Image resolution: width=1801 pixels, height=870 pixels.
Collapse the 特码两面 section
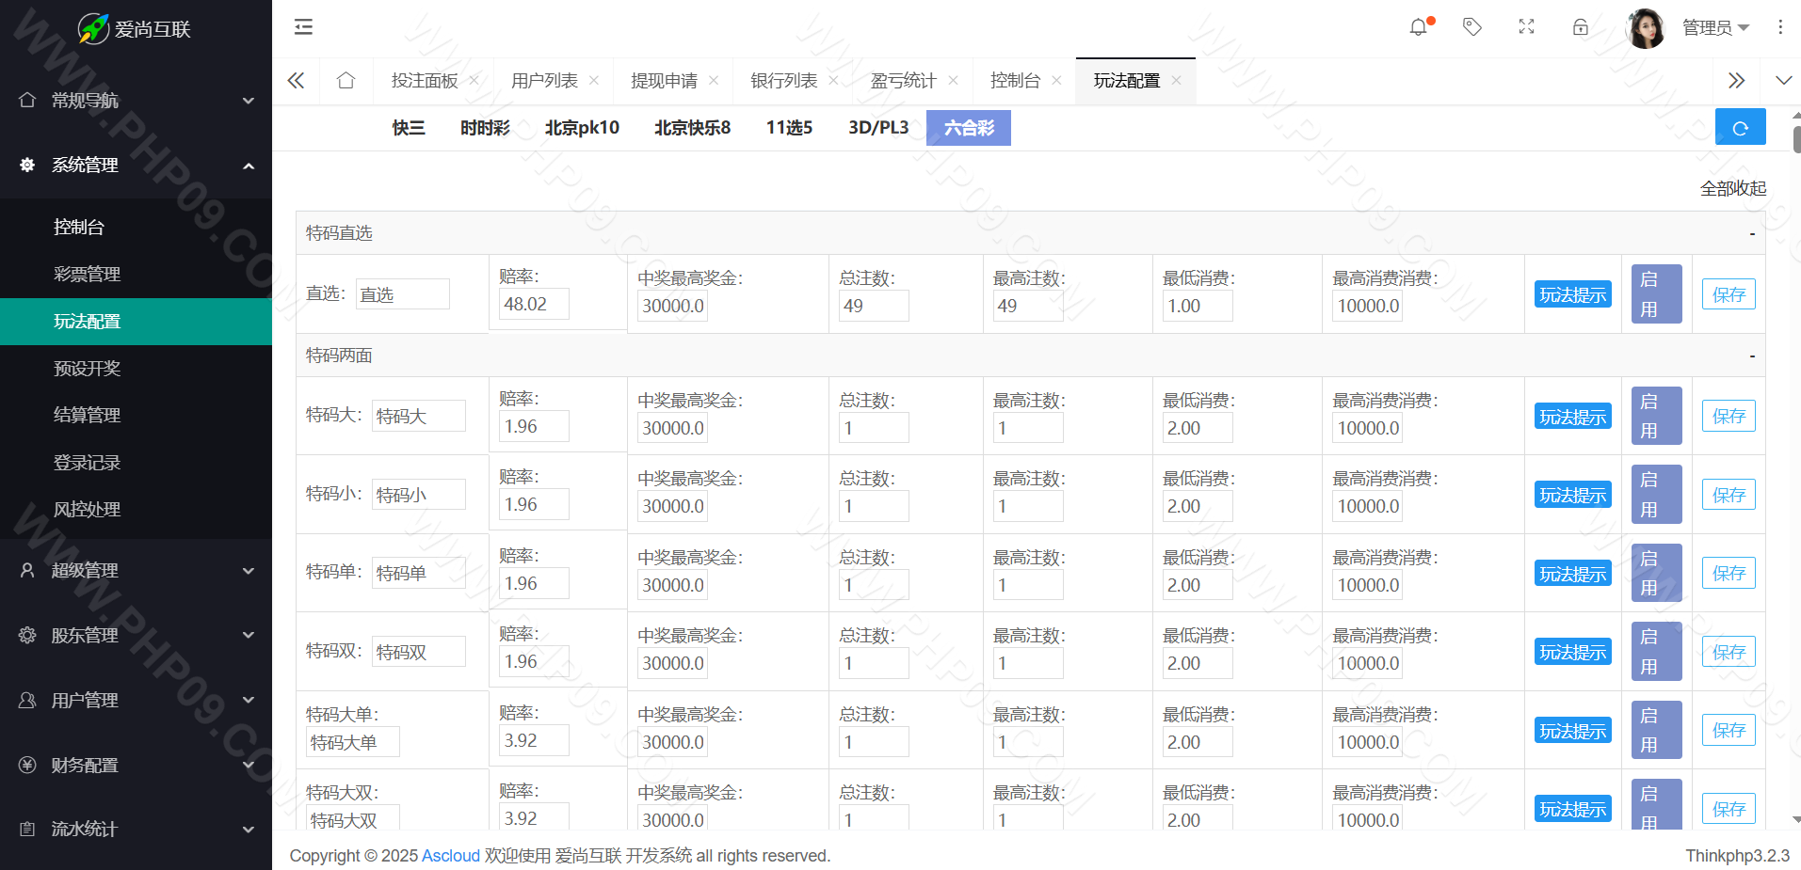tap(1751, 356)
